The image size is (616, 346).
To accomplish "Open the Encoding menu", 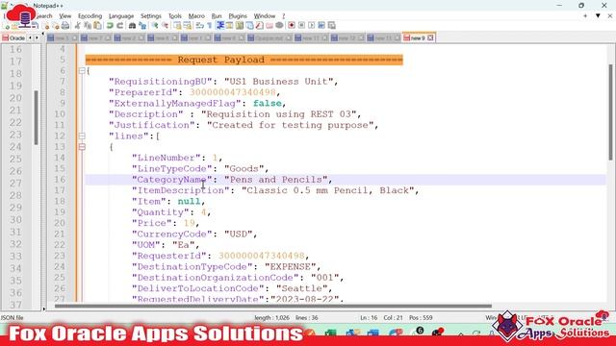I will (90, 16).
